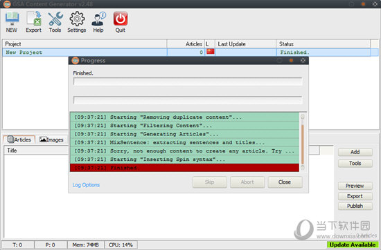Sort by the Articles column header
The image size is (381, 250).
click(186, 44)
